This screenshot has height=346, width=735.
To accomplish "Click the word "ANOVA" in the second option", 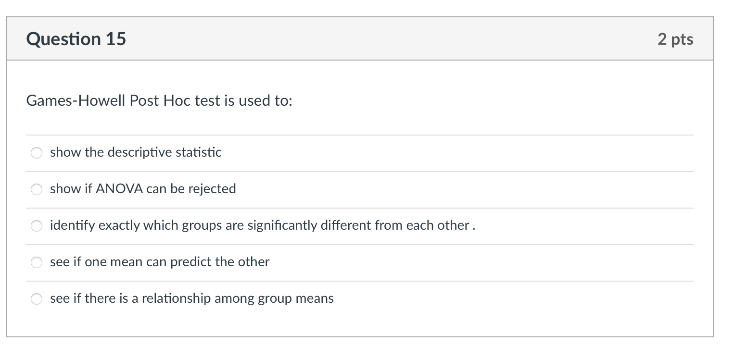I will point(119,189).
